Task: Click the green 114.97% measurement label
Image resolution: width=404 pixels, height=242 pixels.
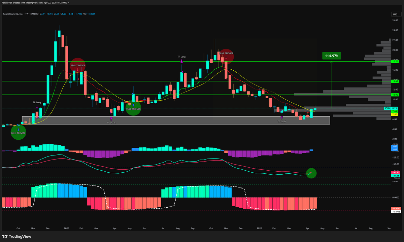Action: click(332, 56)
